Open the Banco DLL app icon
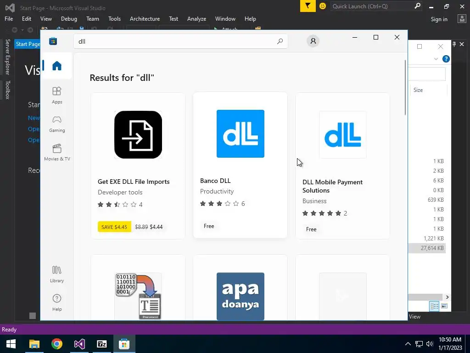 coord(241,134)
